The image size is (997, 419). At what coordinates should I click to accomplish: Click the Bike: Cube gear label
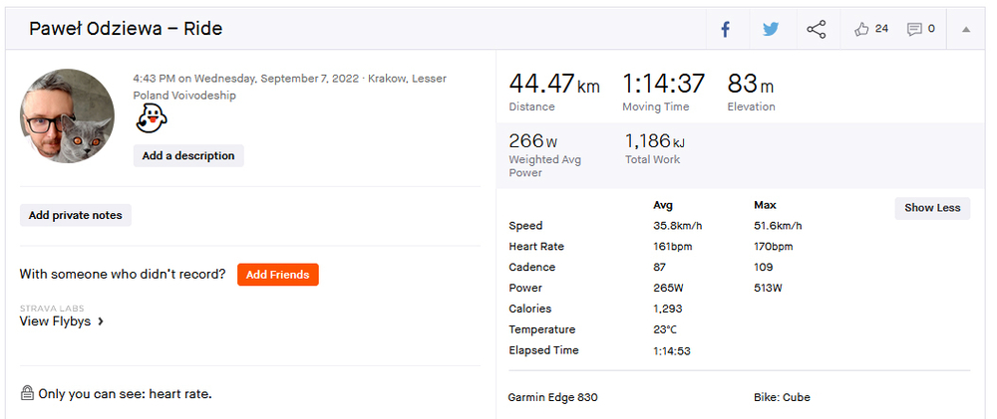click(782, 397)
